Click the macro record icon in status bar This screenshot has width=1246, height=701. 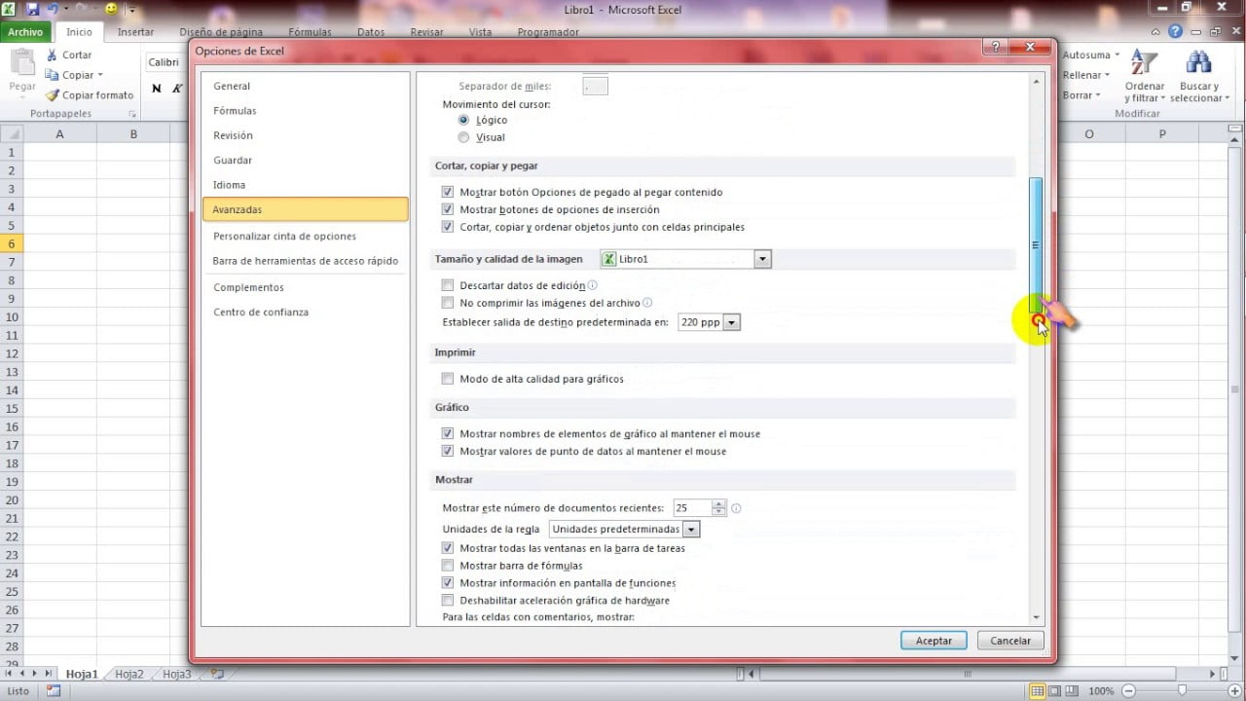coord(54,691)
